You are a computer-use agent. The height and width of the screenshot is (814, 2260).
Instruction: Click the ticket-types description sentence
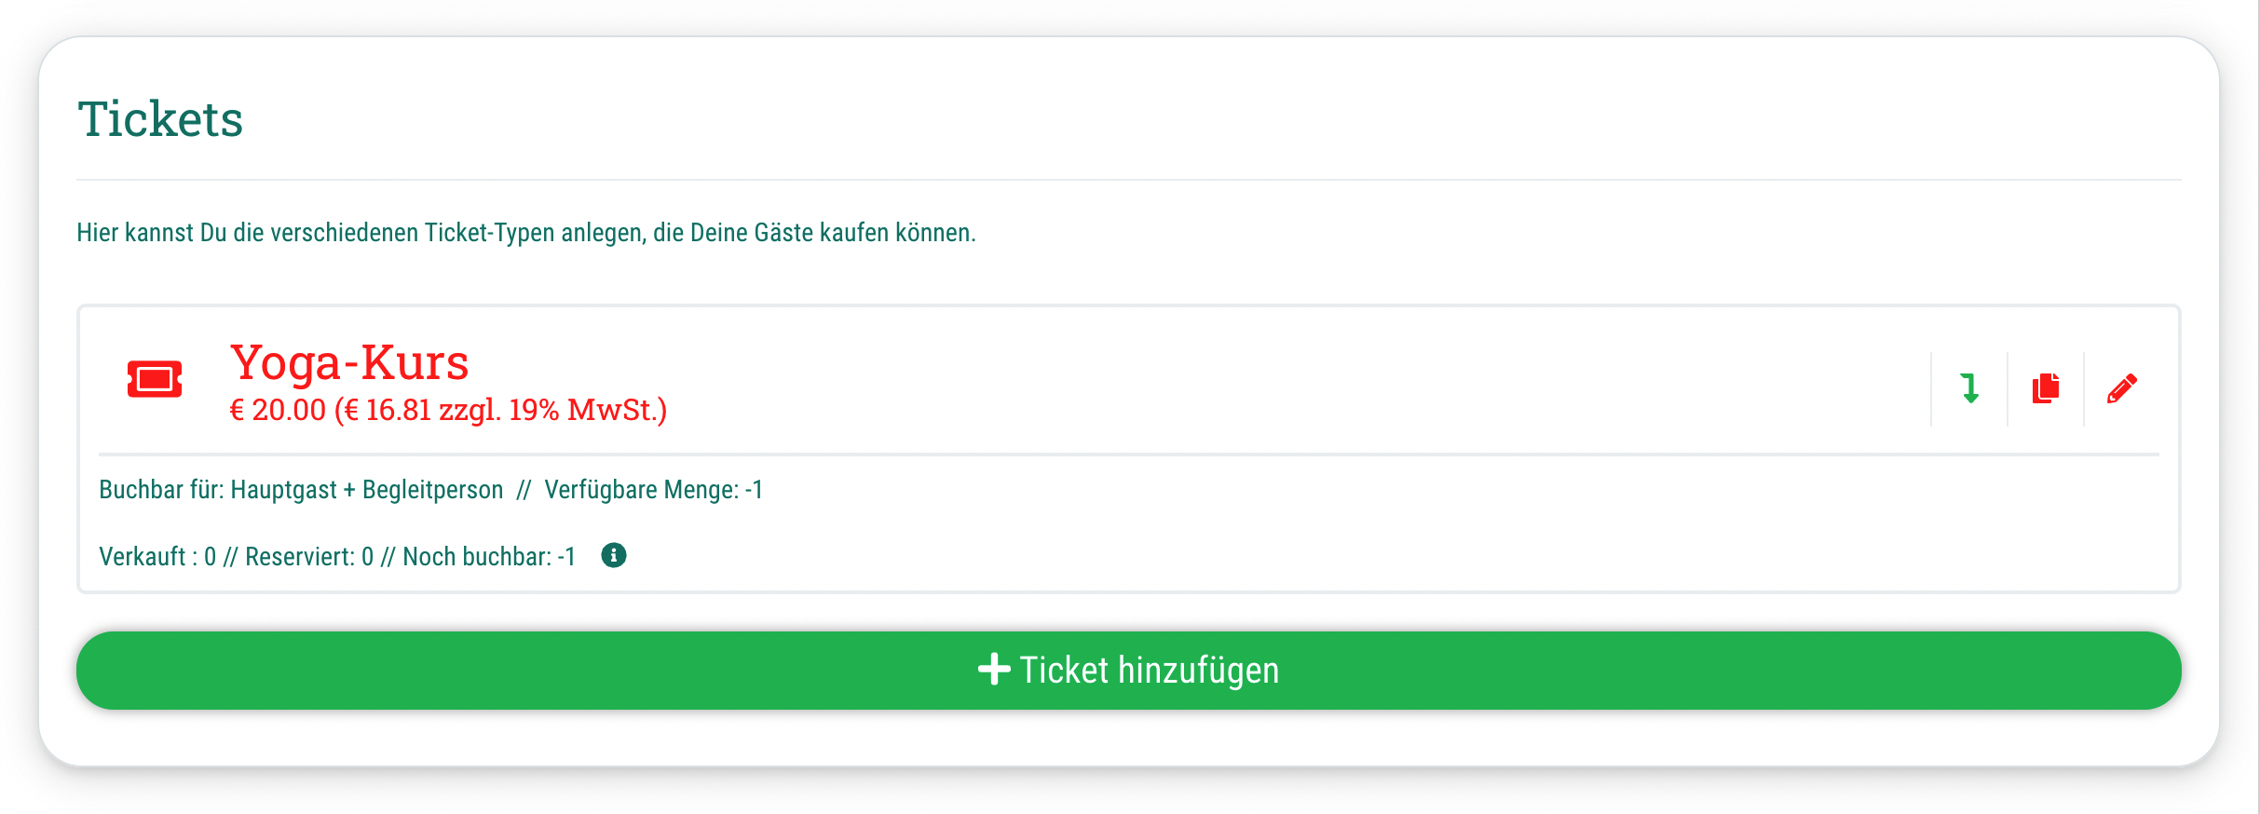[x=525, y=233]
